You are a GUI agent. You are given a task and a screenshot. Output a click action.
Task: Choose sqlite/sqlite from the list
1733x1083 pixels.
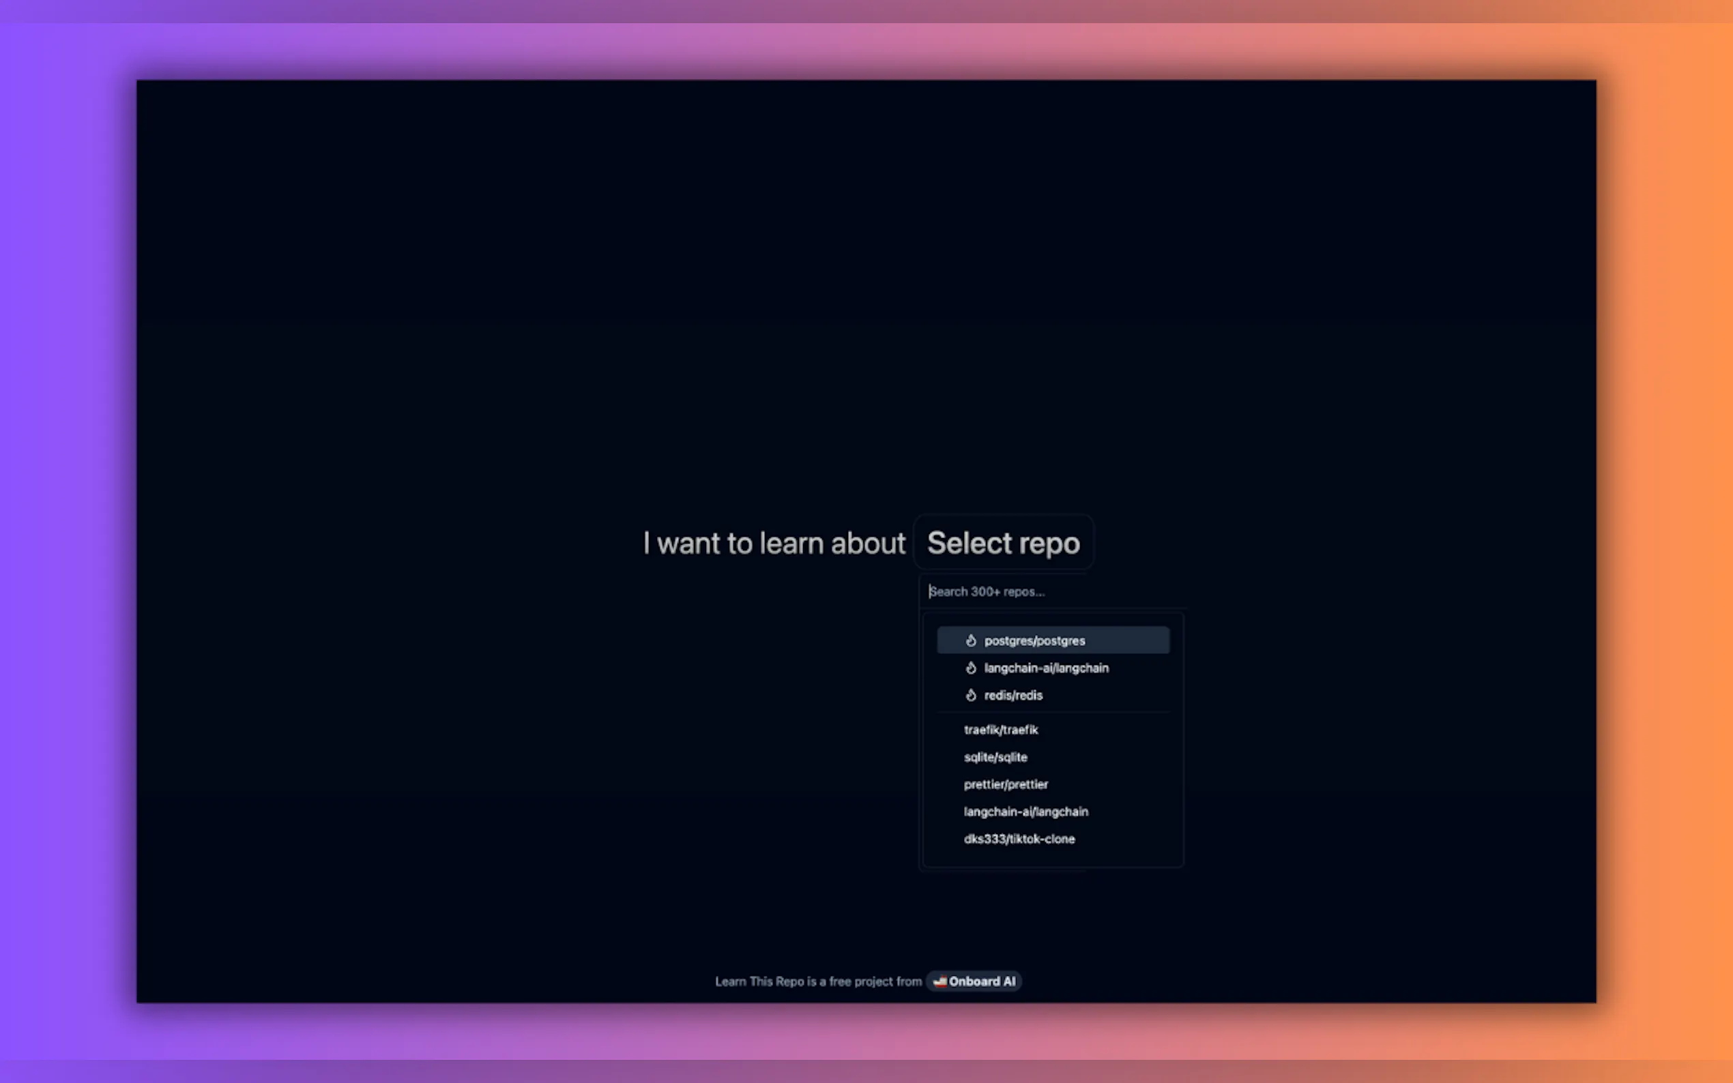click(x=995, y=757)
